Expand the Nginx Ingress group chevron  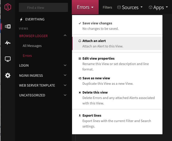pyautogui.click(x=65, y=75)
